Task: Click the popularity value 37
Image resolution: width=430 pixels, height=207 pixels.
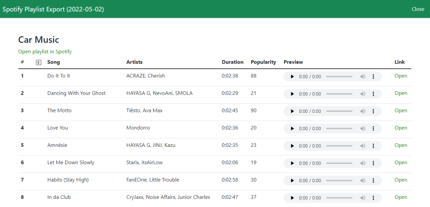Action: (253, 197)
